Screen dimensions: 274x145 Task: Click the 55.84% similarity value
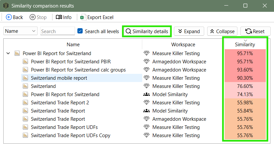(x=245, y=111)
